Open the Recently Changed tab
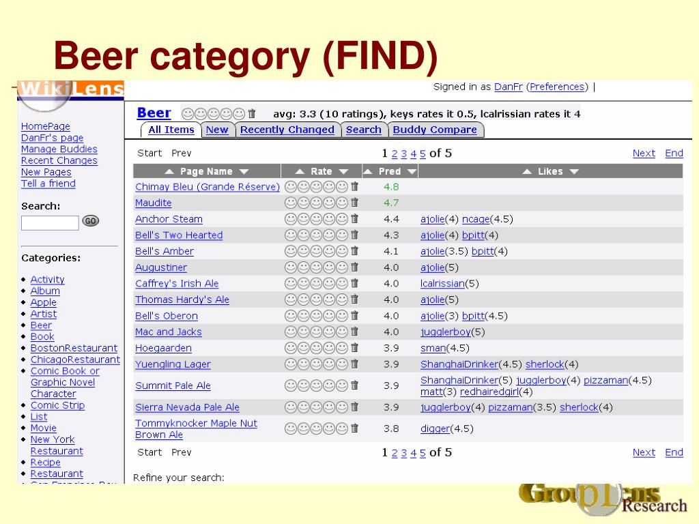 point(287,130)
